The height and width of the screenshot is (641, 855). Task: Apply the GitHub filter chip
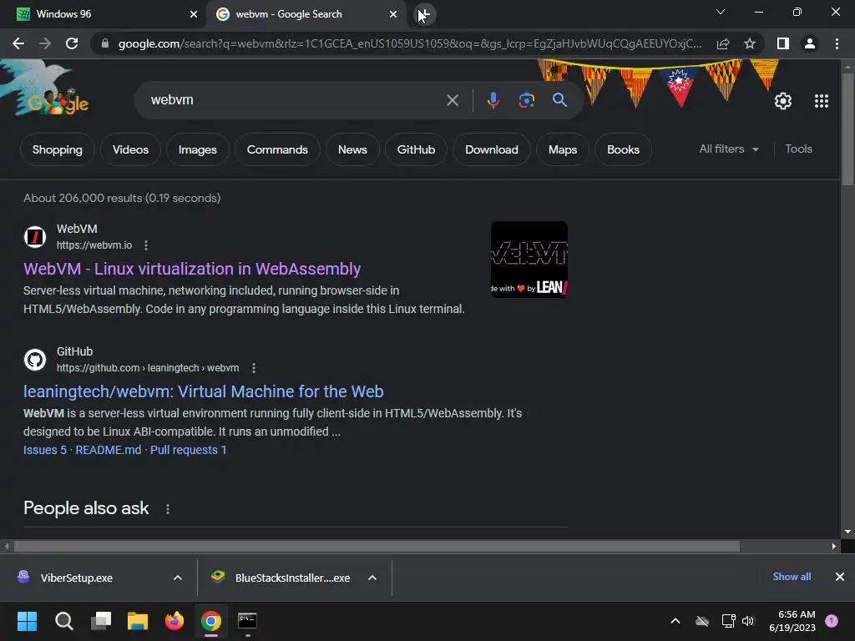416,149
